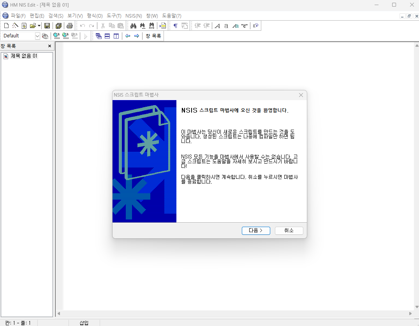Run installer with play arrow icon
This screenshot has width=419, height=326.
[86, 36]
